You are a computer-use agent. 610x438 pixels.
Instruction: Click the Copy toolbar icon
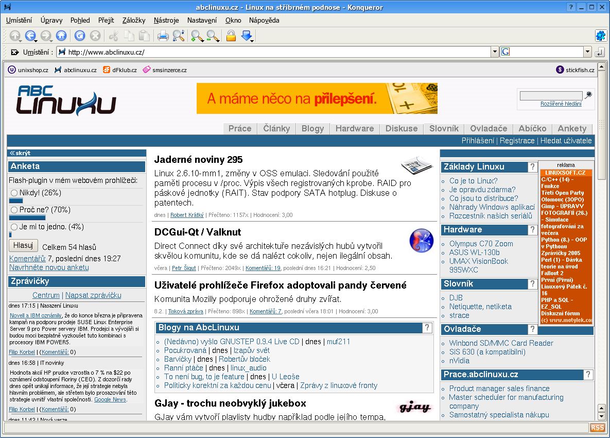click(129, 36)
